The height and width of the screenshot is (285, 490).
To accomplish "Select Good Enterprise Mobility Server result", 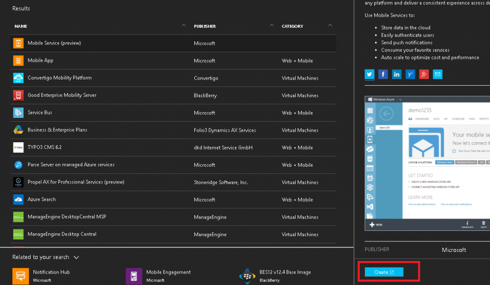I will [x=173, y=95].
